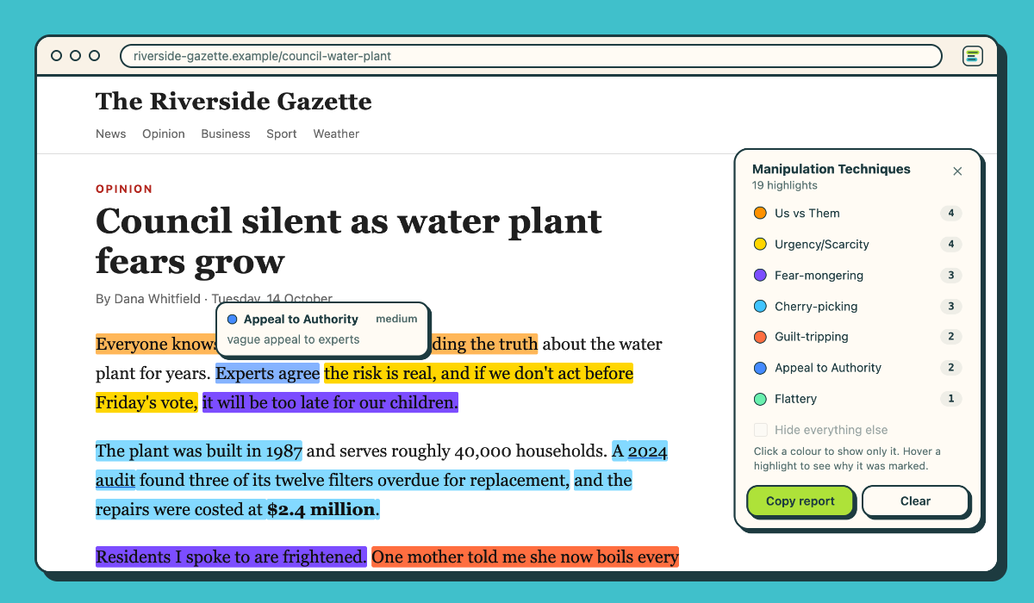Image resolution: width=1034 pixels, height=603 pixels.
Task: Click the Fear-mongering count badge
Action: point(951,275)
